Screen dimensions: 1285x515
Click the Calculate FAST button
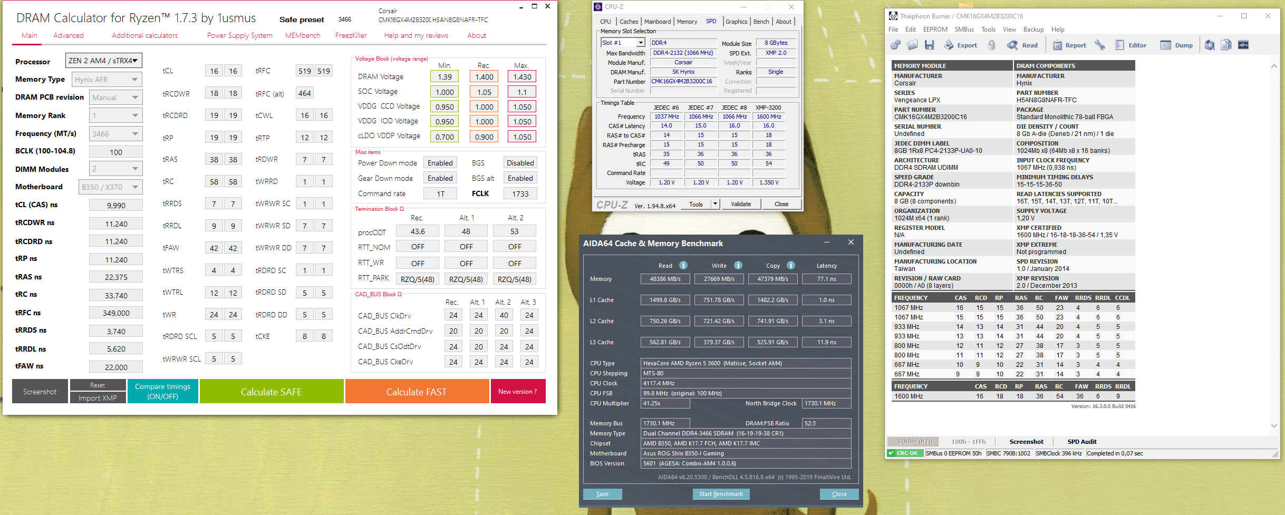click(417, 392)
